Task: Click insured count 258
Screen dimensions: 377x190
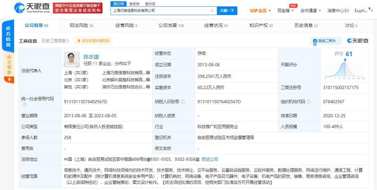Action: click(x=68, y=137)
